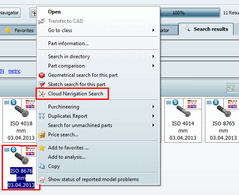The height and width of the screenshot is (195, 239).
Task: Open Duplicates Report submenu
Action: pyautogui.click(x=98, y=116)
